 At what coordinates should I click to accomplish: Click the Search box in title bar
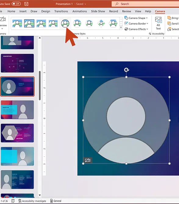(145, 4)
